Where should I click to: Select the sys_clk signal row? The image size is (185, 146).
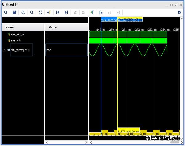[16, 40]
